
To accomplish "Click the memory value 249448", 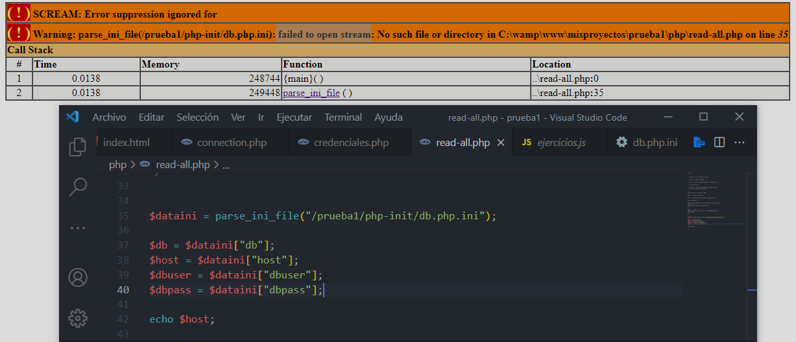I will 265,93.
